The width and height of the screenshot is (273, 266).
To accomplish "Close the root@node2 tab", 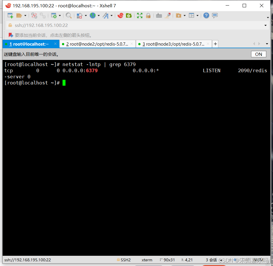I will (x=132, y=44).
